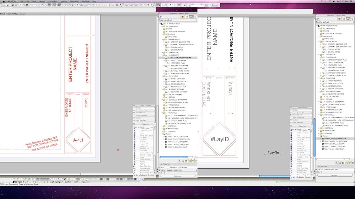Select A-1.2 FIRST FLOOR PLAN in right Navigator
Viewport: 355px width, 199px height.
pyautogui.click(x=333, y=63)
